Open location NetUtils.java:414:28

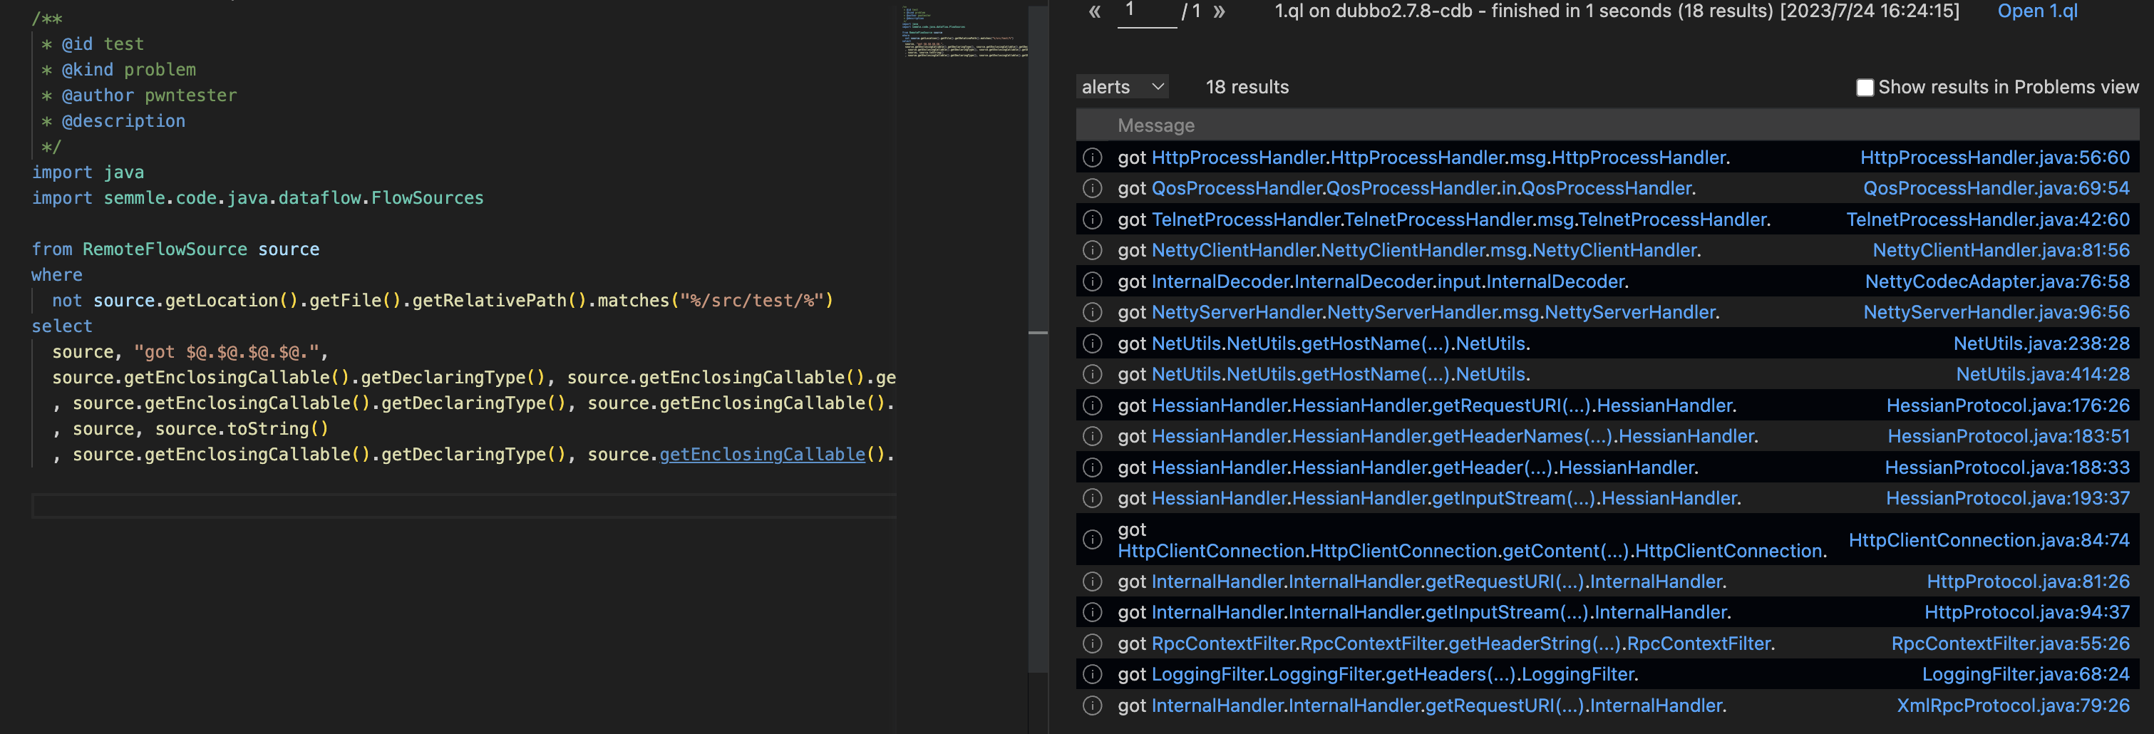(2043, 373)
